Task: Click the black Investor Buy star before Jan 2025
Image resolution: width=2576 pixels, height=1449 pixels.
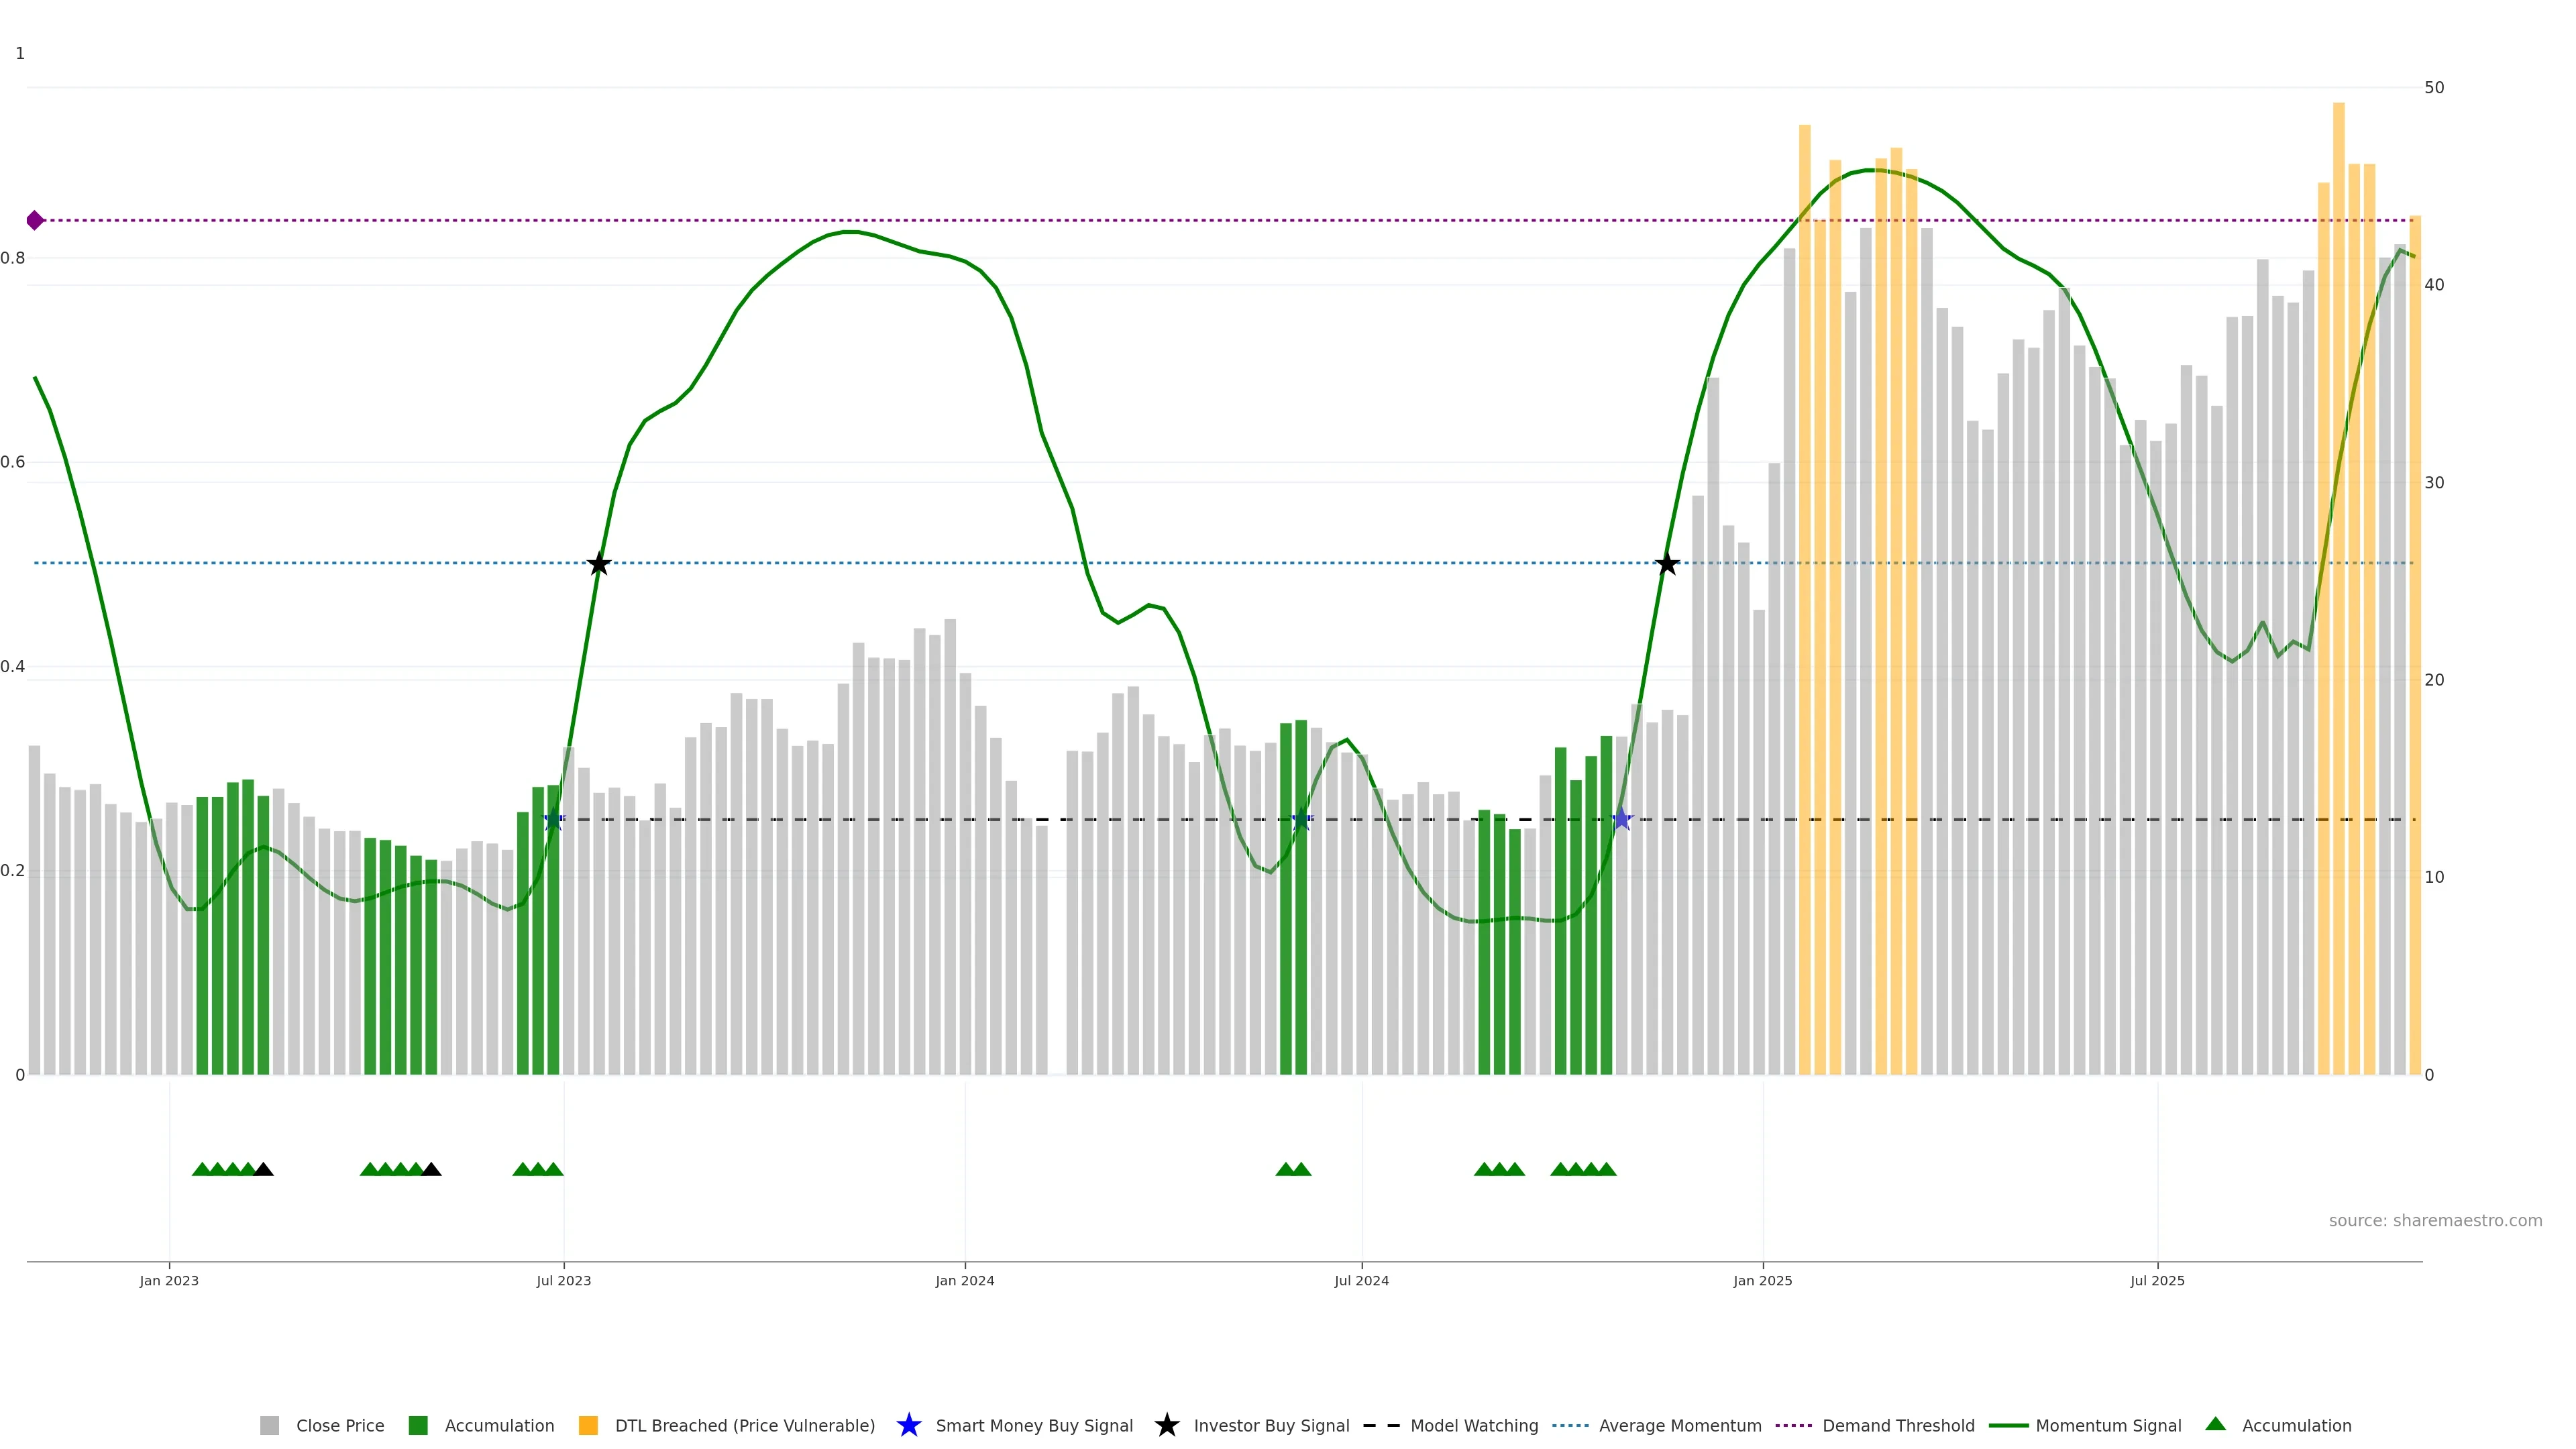Action: tap(1667, 564)
